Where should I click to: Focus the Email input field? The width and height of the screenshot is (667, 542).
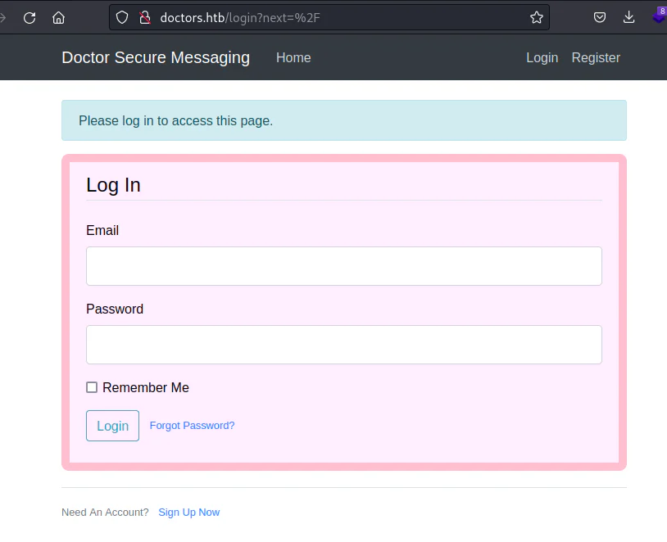pyautogui.click(x=343, y=266)
